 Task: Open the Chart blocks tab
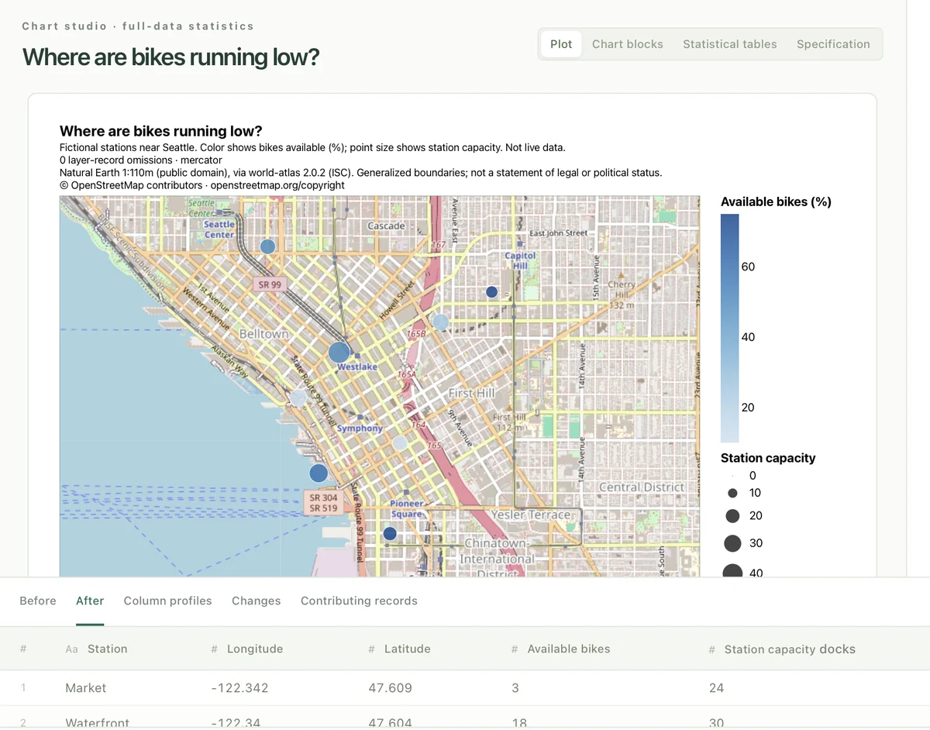coord(628,44)
